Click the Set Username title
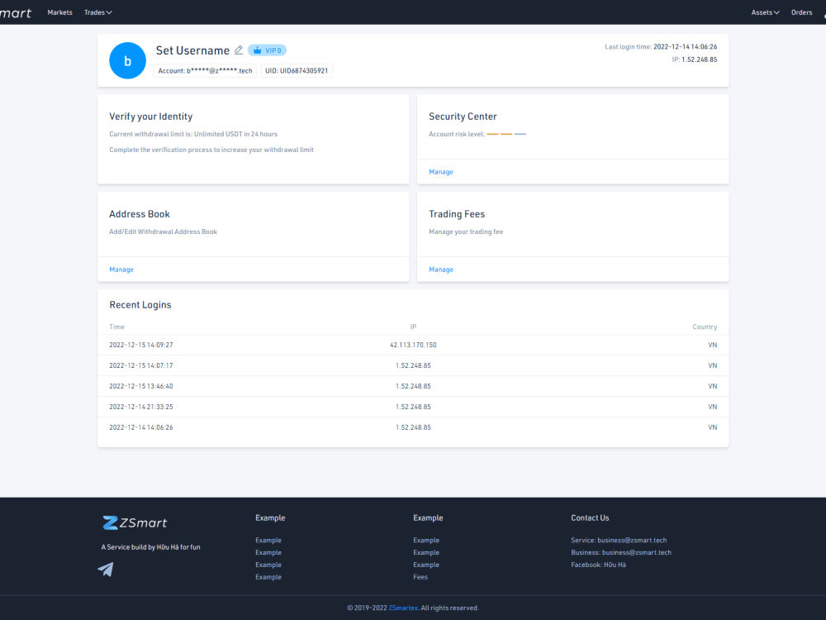The height and width of the screenshot is (620, 826). tap(192, 50)
